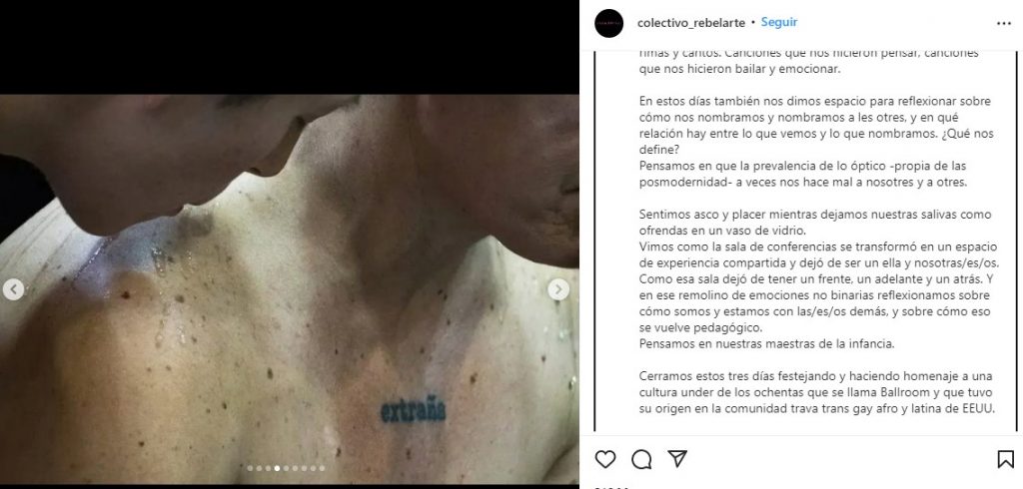Screen dimensions: 1023x489
Task: Click the black bar above the photo
Action: tap(290, 47)
